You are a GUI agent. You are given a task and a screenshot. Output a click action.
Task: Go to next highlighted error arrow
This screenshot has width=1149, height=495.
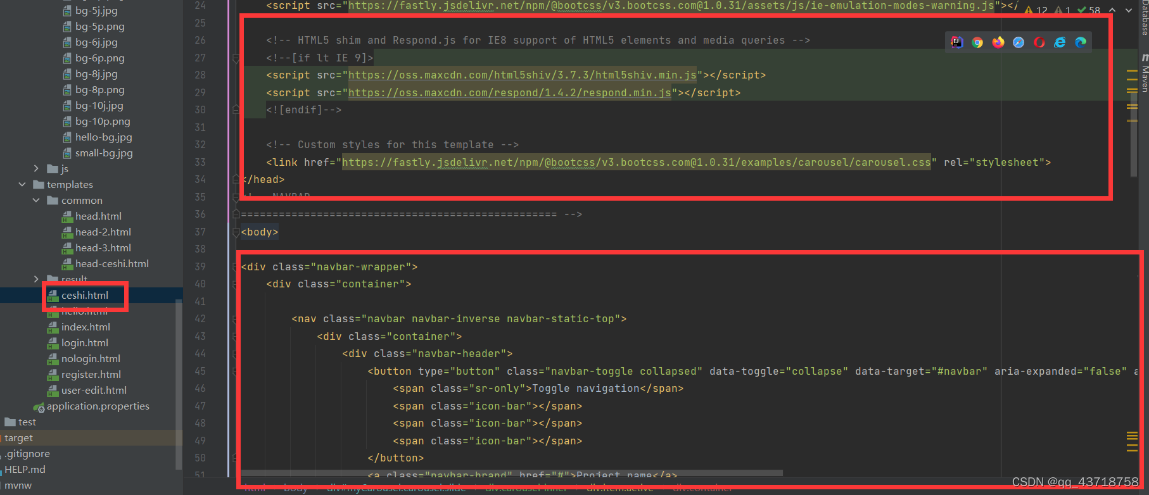1129,10
